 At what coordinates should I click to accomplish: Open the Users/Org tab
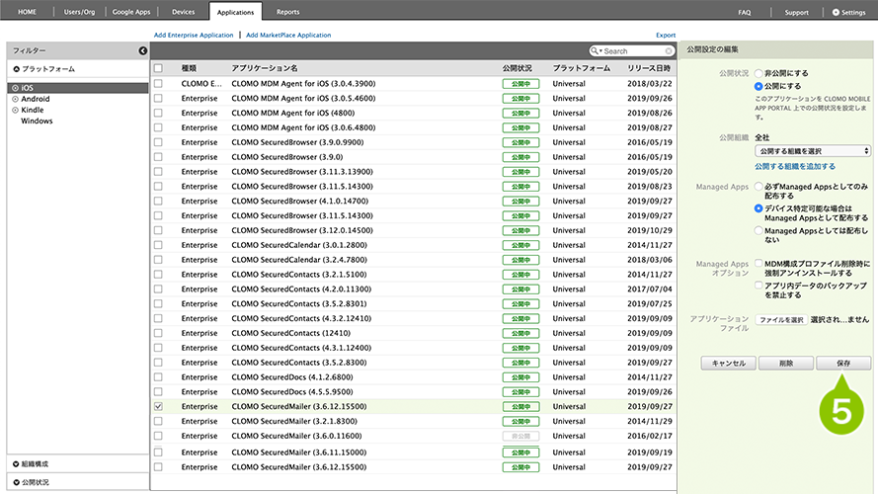(x=79, y=12)
